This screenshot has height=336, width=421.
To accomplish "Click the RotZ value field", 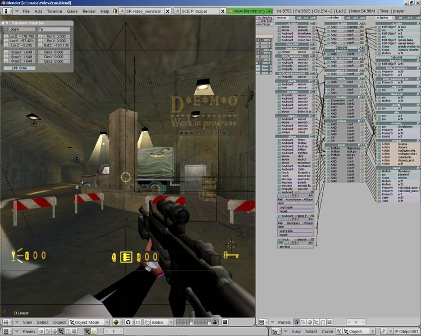I will pyautogui.click(x=55, y=45).
